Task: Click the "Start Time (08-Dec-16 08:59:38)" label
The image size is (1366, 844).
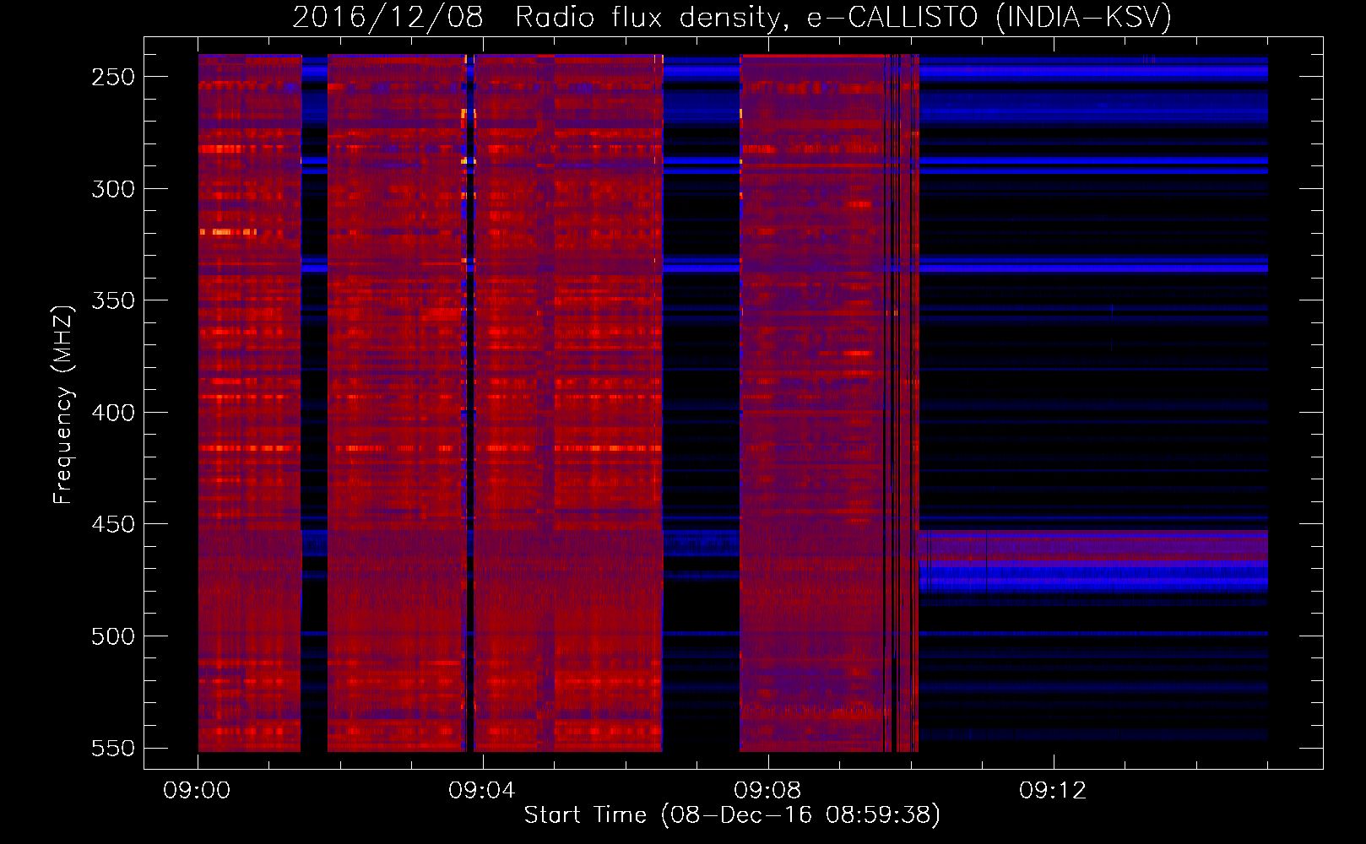Action: [x=732, y=814]
